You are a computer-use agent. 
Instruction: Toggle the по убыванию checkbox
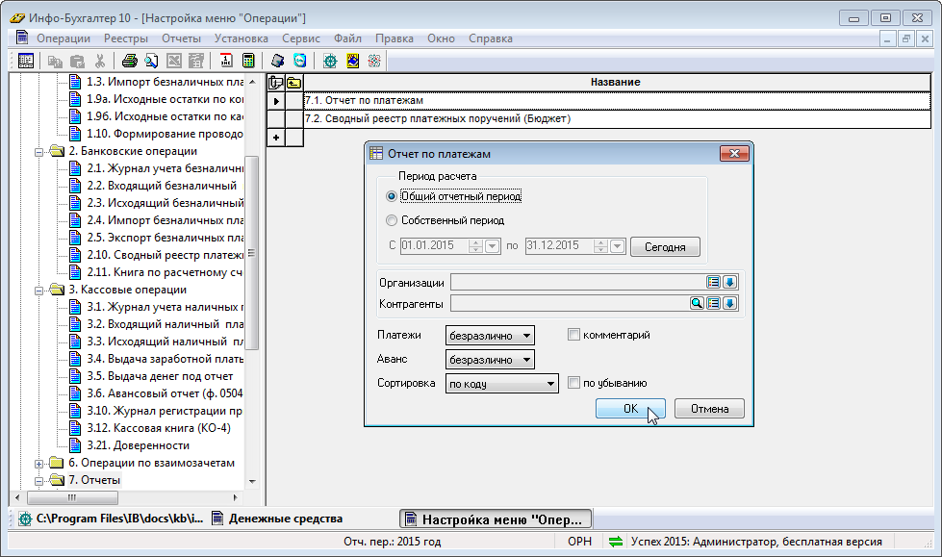[x=574, y=383]
